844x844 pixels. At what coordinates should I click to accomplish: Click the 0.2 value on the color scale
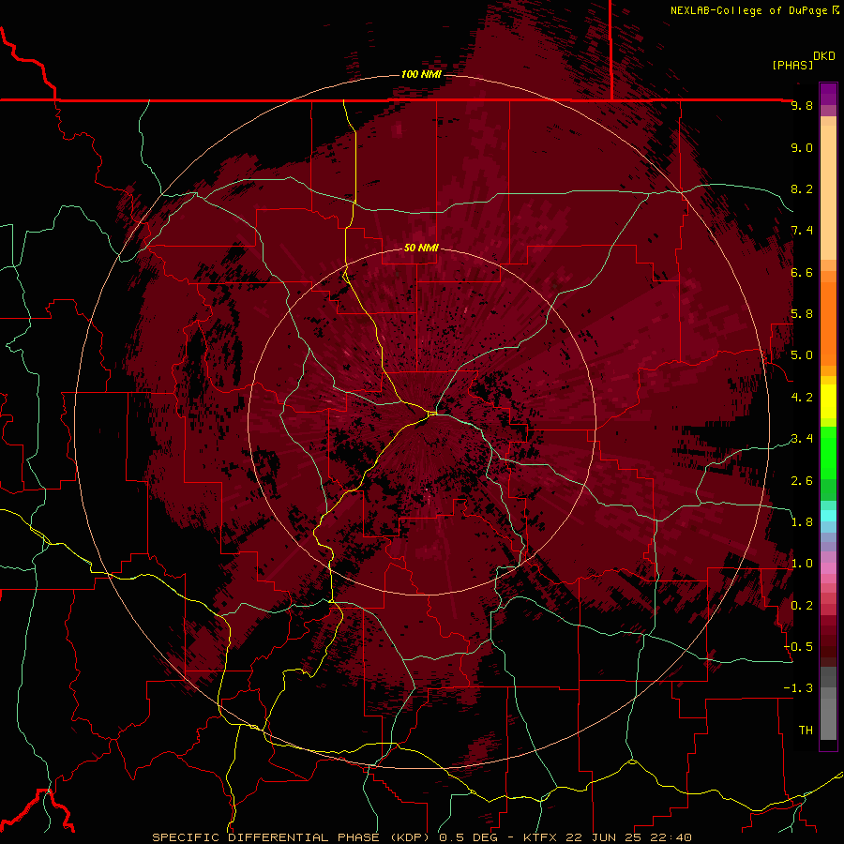[x=802, y=606]
